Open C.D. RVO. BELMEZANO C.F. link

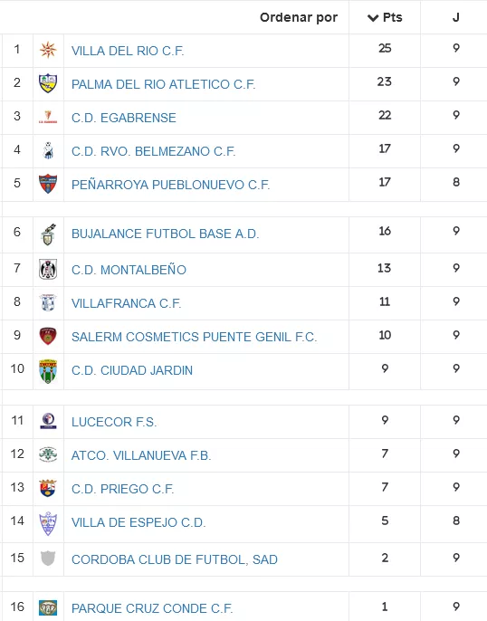[154, 151]
